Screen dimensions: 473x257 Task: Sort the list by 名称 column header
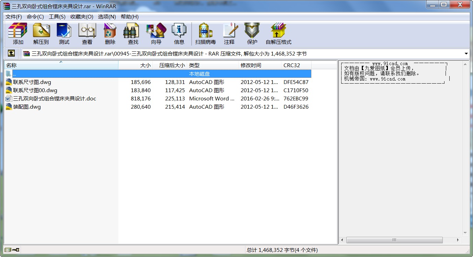click(61, 65)
